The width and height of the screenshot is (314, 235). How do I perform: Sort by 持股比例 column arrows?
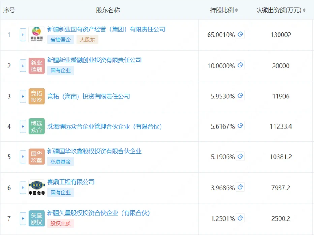pyautogui.click(x=236, y=10)
